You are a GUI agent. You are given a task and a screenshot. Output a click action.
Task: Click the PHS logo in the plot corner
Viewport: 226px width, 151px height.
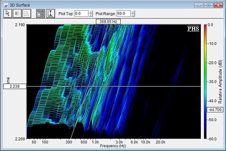click(x=193, y=29)
